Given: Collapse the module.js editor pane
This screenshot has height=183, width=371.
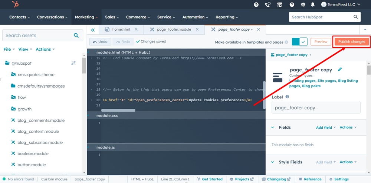Looking at the screenshot, I should (89, 148).
